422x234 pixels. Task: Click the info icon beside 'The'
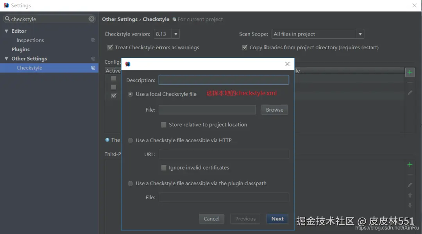point(107,140)
